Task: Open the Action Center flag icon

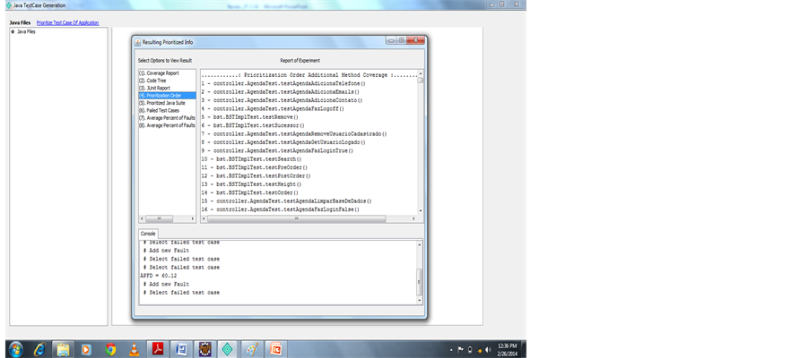Action: click(x=461, y=350)
